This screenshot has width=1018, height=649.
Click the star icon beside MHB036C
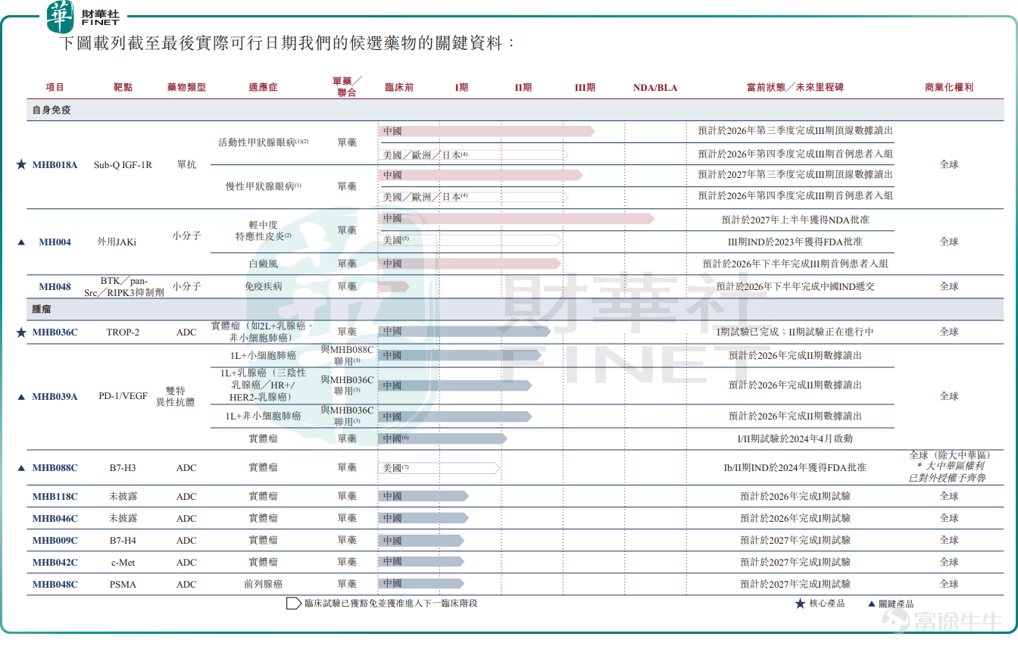click(21, 332)
